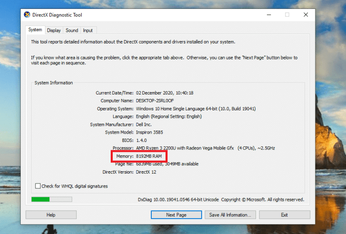Click the page file usage value

(x=167, y=164)
